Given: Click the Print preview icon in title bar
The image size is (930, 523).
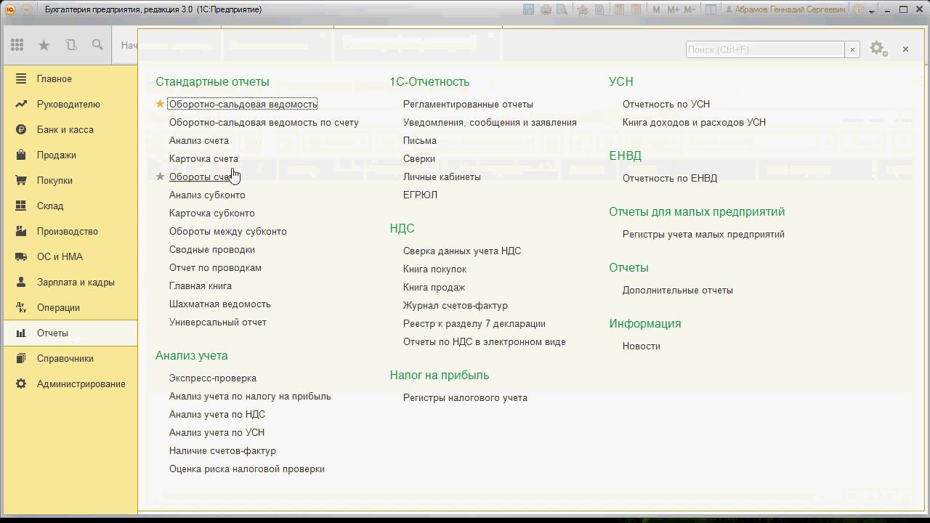Looking at the screenshot, I should (562, 9).
